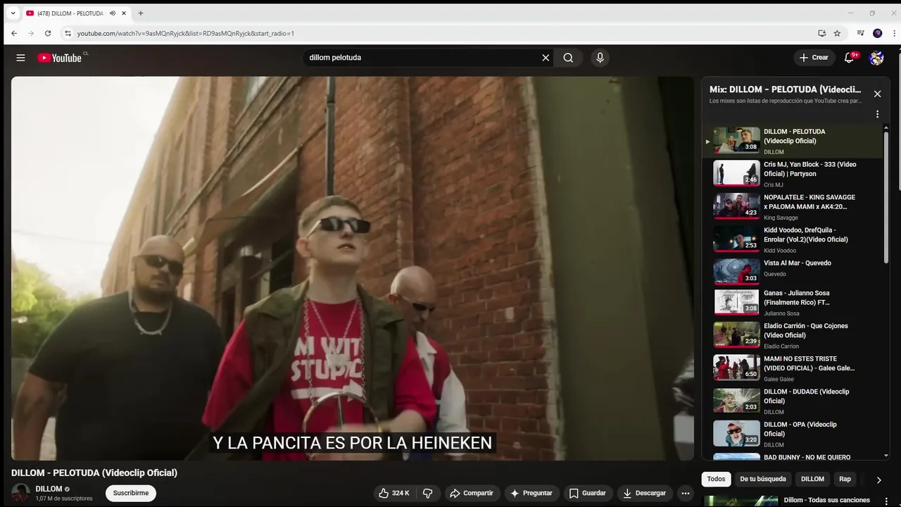Open the Mix panel three-dot options

point(877,114)
